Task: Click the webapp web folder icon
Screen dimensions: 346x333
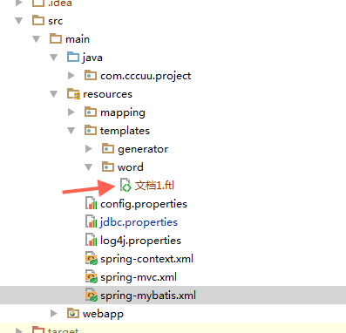Action: click(73, 313)
